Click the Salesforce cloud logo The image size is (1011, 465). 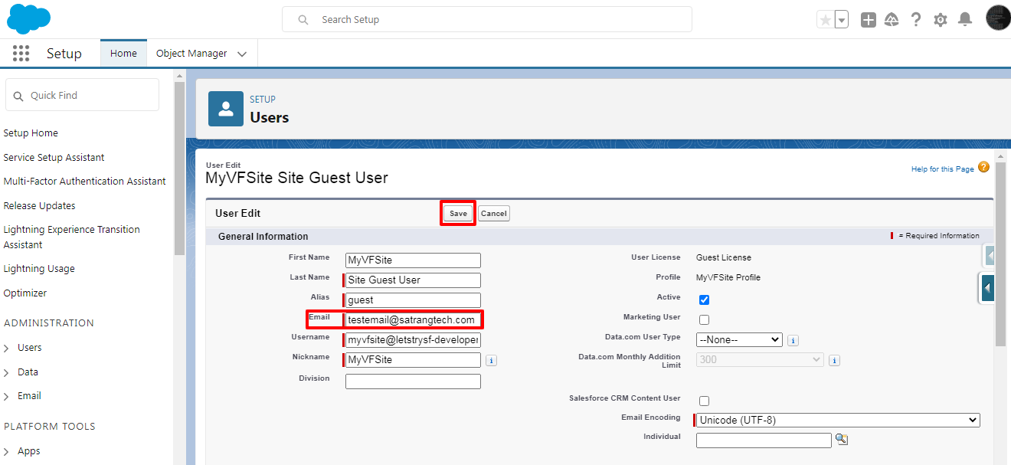coord(28,19)
